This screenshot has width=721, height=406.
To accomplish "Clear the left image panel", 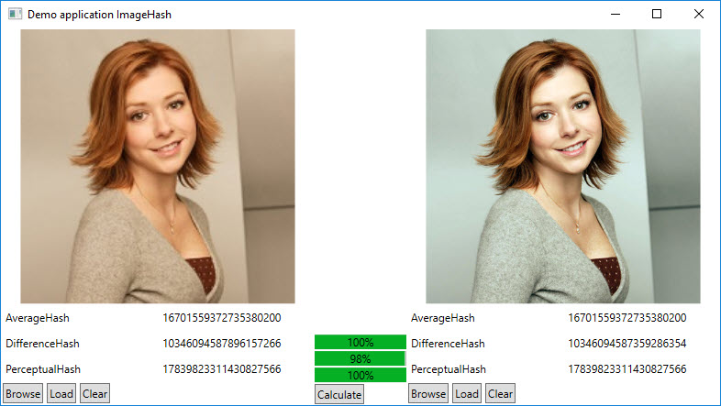I will coord(94,394).
